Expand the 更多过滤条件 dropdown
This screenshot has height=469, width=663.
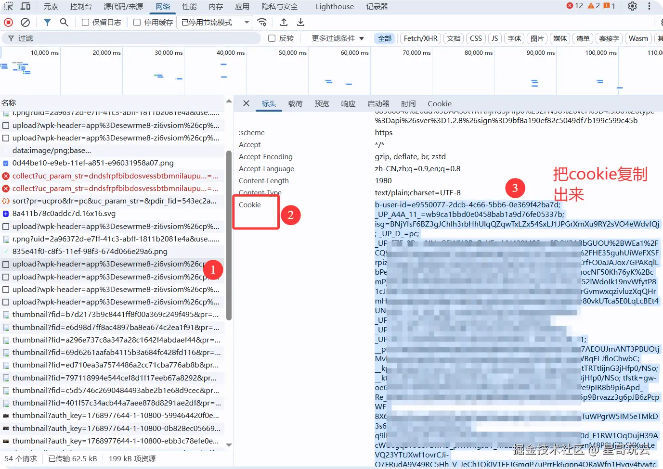click(338, 38)
